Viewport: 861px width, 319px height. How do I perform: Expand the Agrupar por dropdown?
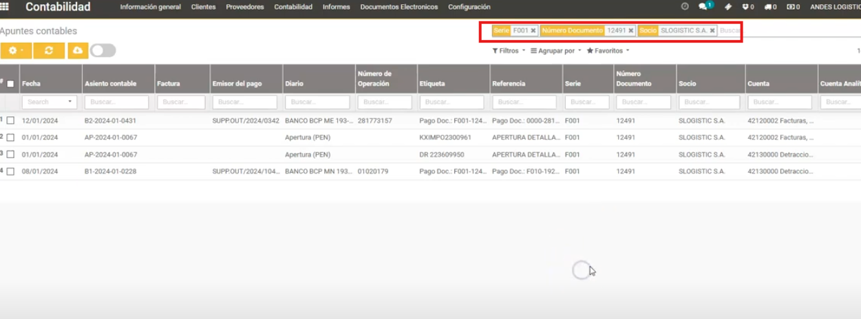(556, 51)
